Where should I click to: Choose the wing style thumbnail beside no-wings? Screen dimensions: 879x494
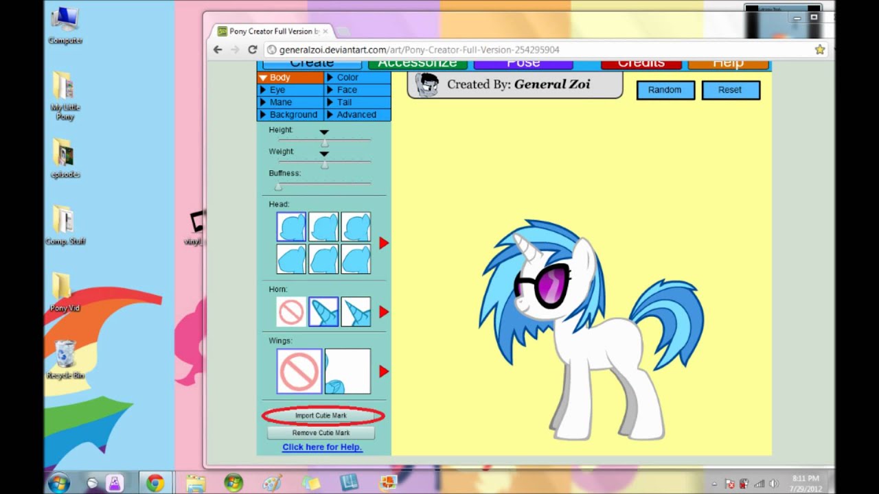347,371
